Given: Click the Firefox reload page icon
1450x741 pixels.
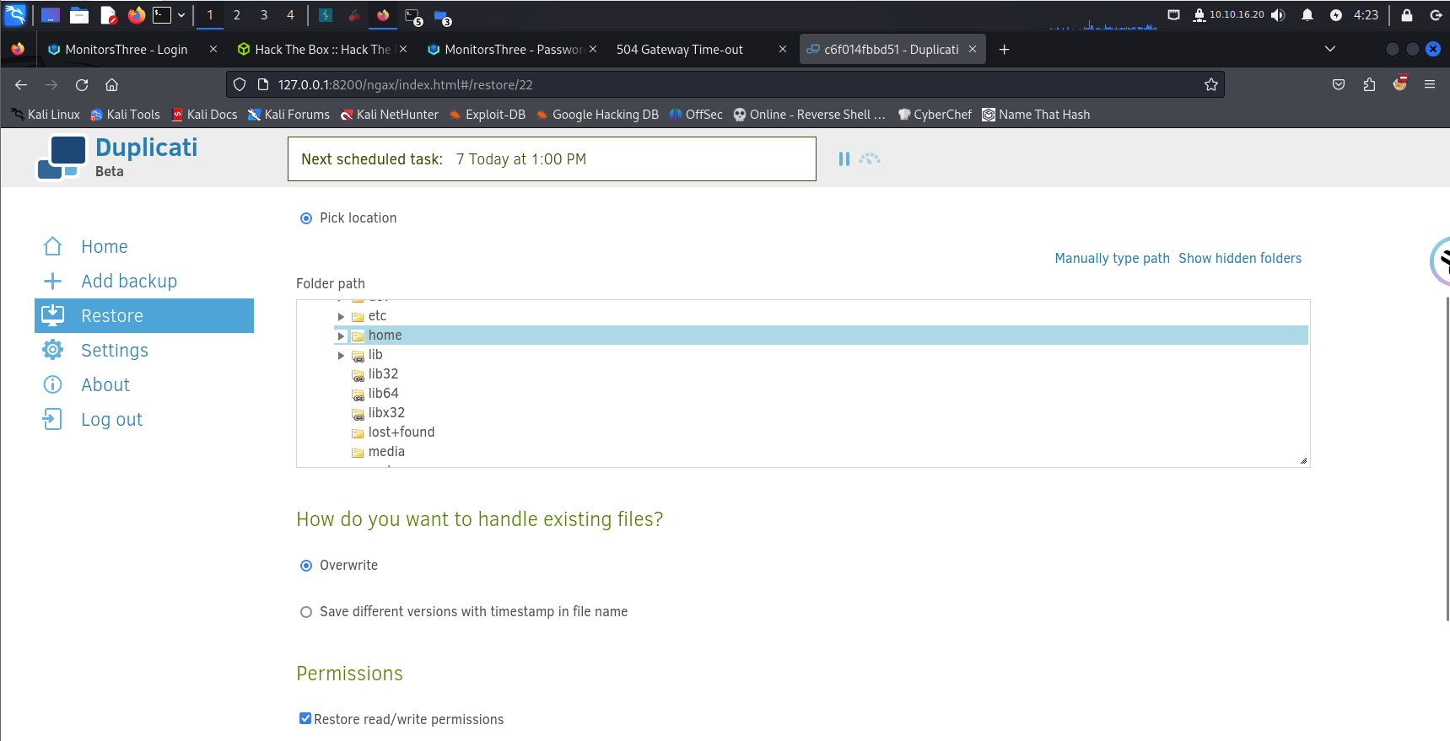Looking at the screenshot, I should click(82, 84).
